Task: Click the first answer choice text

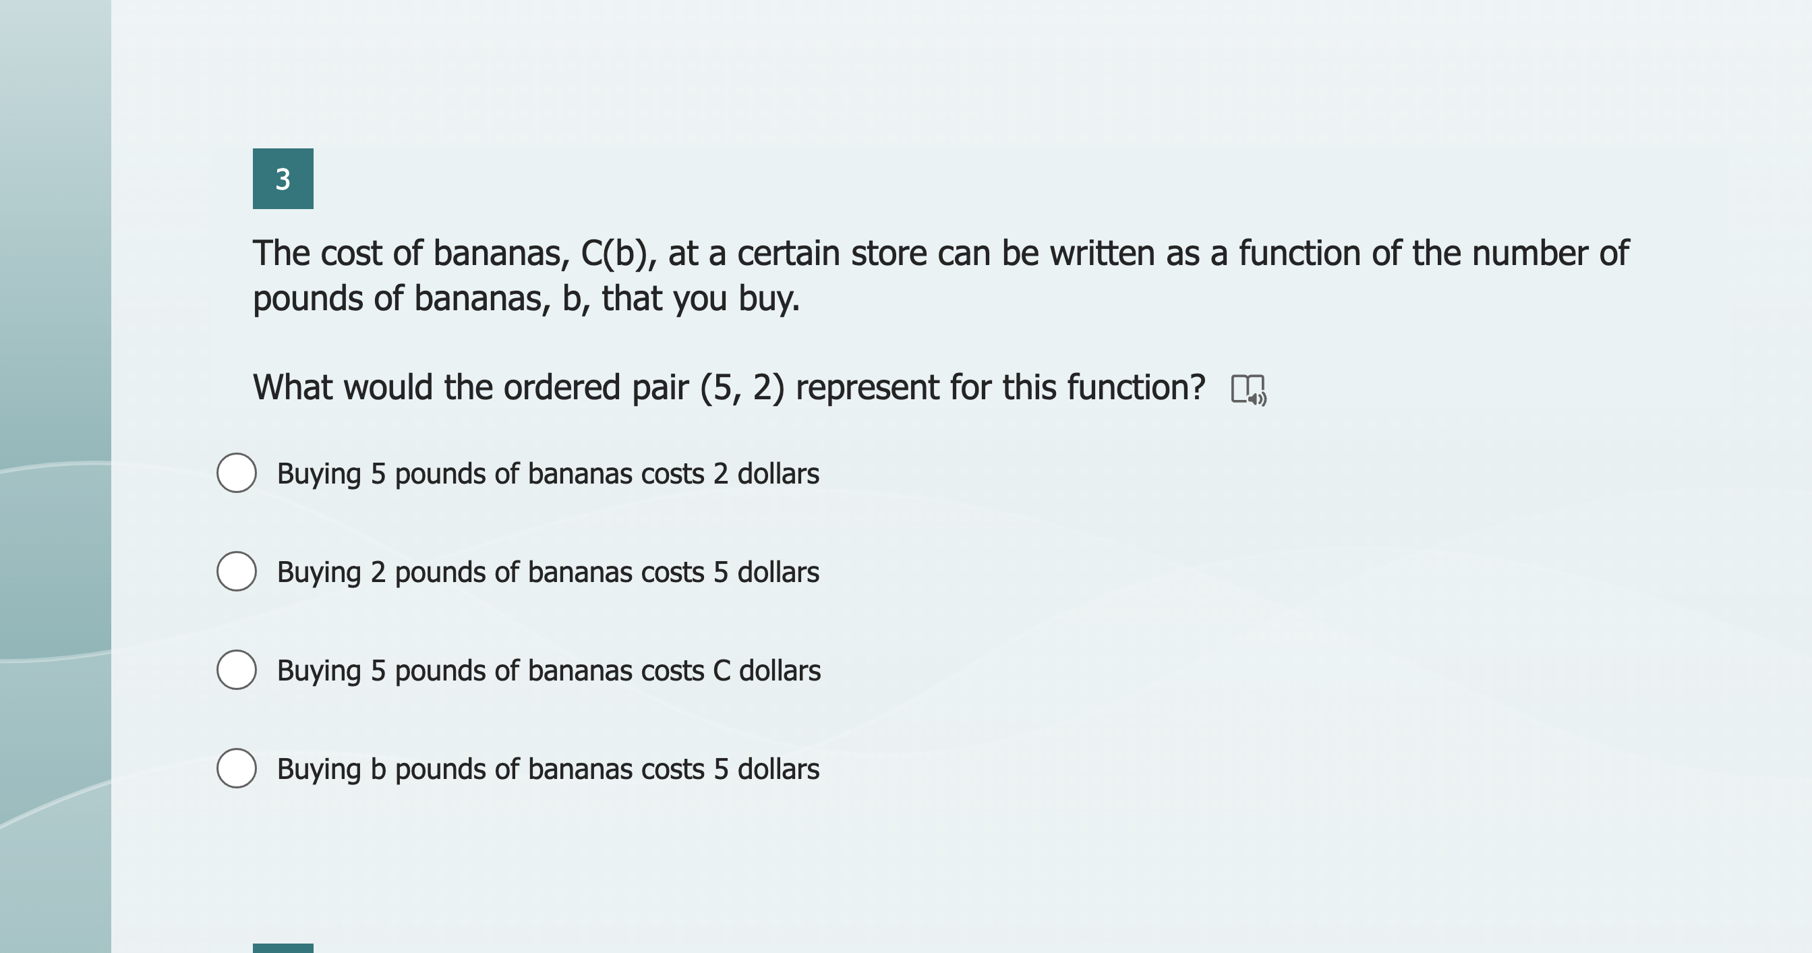Action: (548, 473)
